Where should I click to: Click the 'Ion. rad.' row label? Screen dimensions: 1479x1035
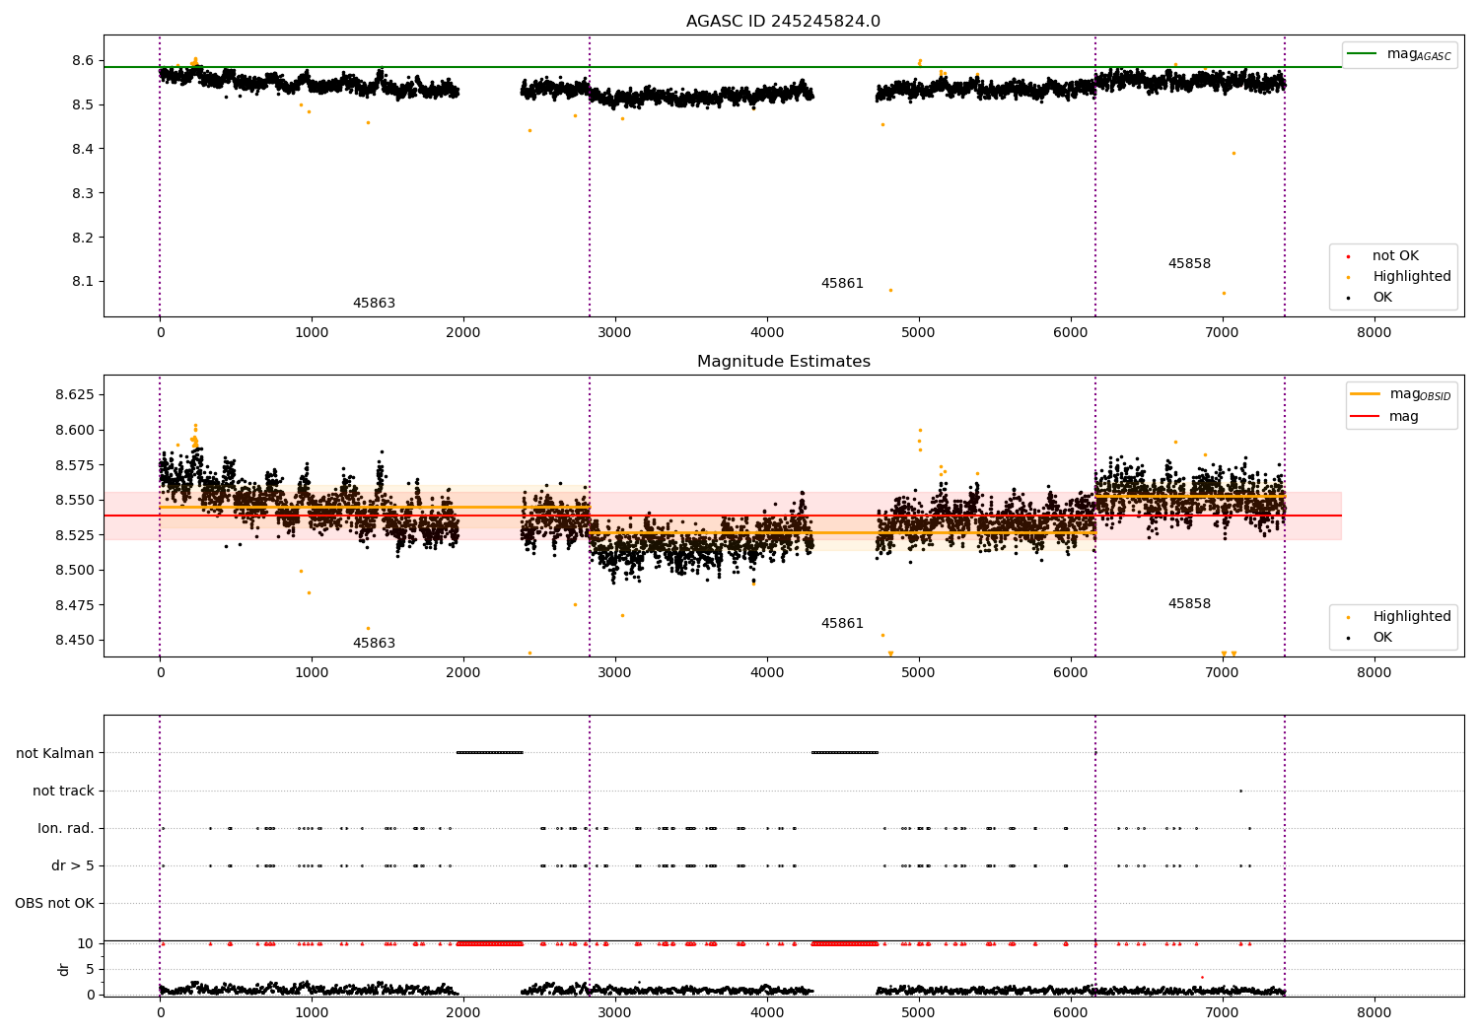(x=66, y=829)
